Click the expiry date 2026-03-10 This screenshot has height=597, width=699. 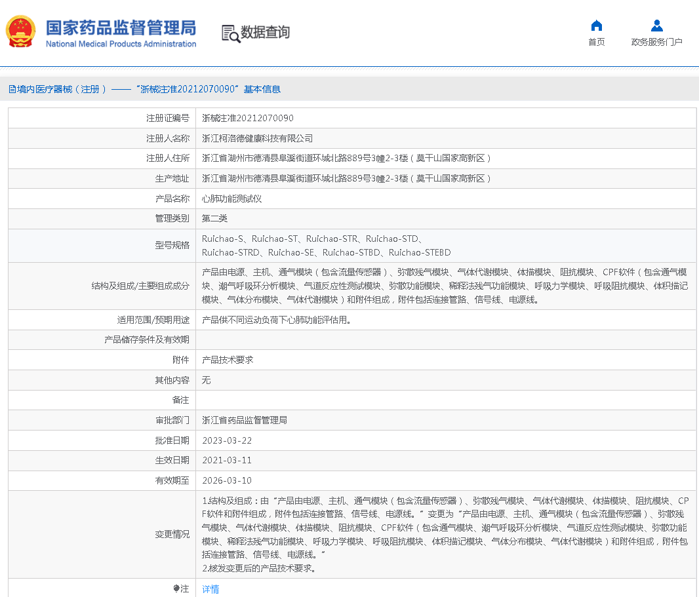[227, 480]
